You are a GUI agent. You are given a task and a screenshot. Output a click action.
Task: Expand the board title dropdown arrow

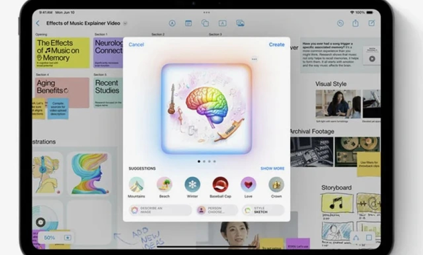click(125, 23)
